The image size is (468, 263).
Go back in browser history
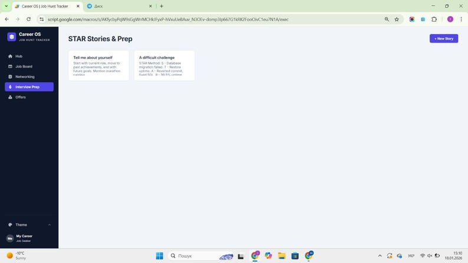click(x=7, y=19)
